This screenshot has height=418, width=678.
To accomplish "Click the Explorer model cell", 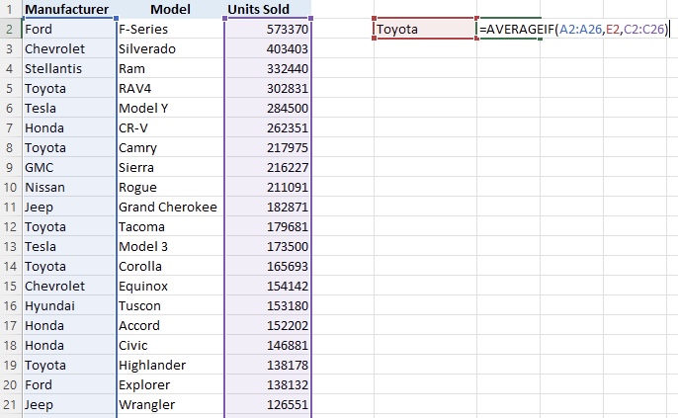I will tap(170, 384).
